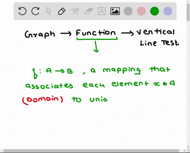
Task: Click the handwritten word 'Function'
Action: tap(96, 33)
